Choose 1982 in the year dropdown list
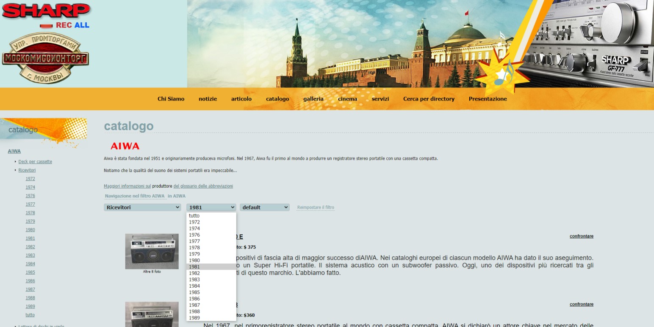The height and width of the screenshot is (327, 654). tap(211, 273)
